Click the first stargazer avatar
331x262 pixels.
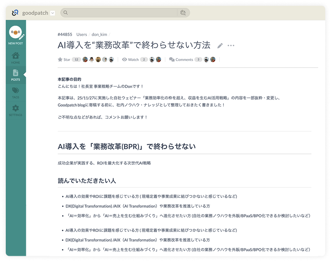(85, 60)
